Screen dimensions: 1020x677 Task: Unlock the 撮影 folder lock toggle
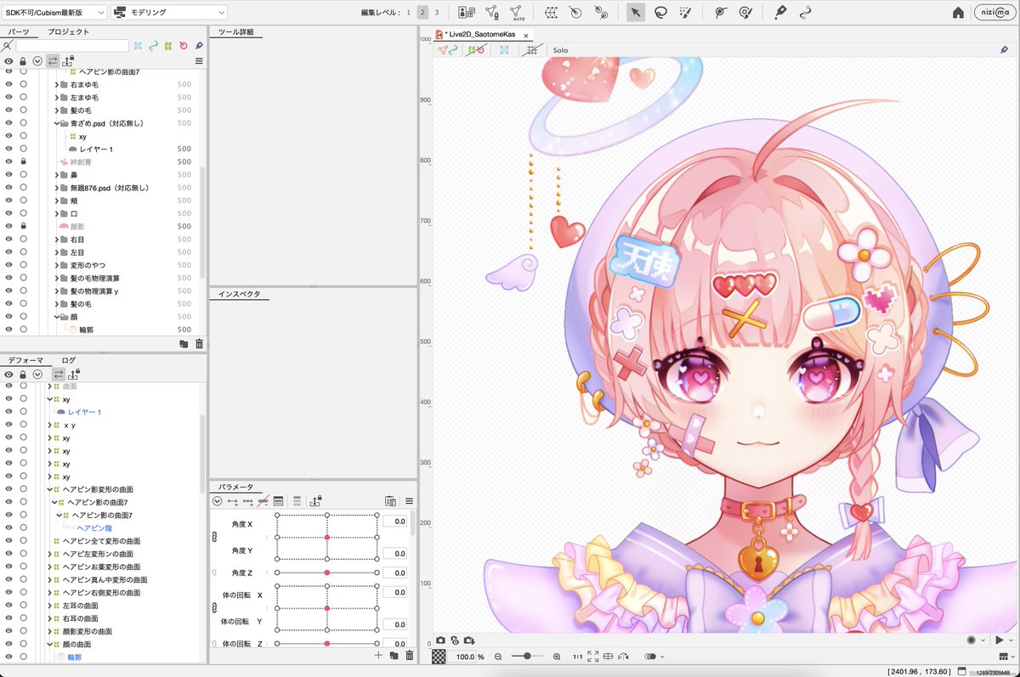[x=23, y=226]
